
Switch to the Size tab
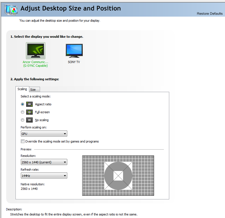coord(34,90)
